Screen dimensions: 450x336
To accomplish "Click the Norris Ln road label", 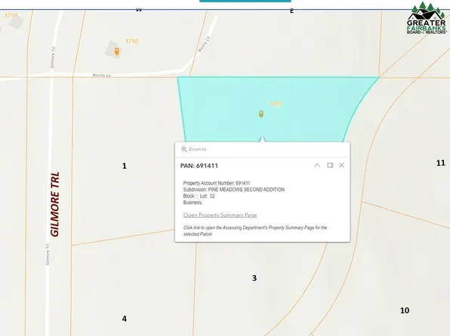I will coord(102,75).
